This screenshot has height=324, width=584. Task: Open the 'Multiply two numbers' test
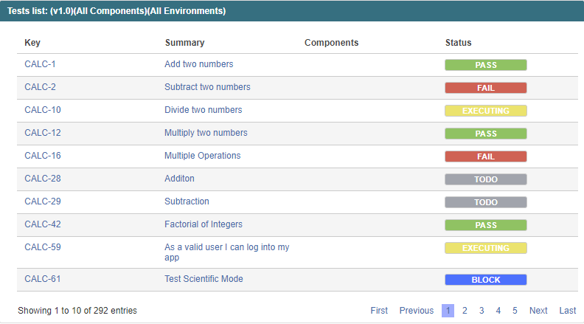(x=206, y=133)
